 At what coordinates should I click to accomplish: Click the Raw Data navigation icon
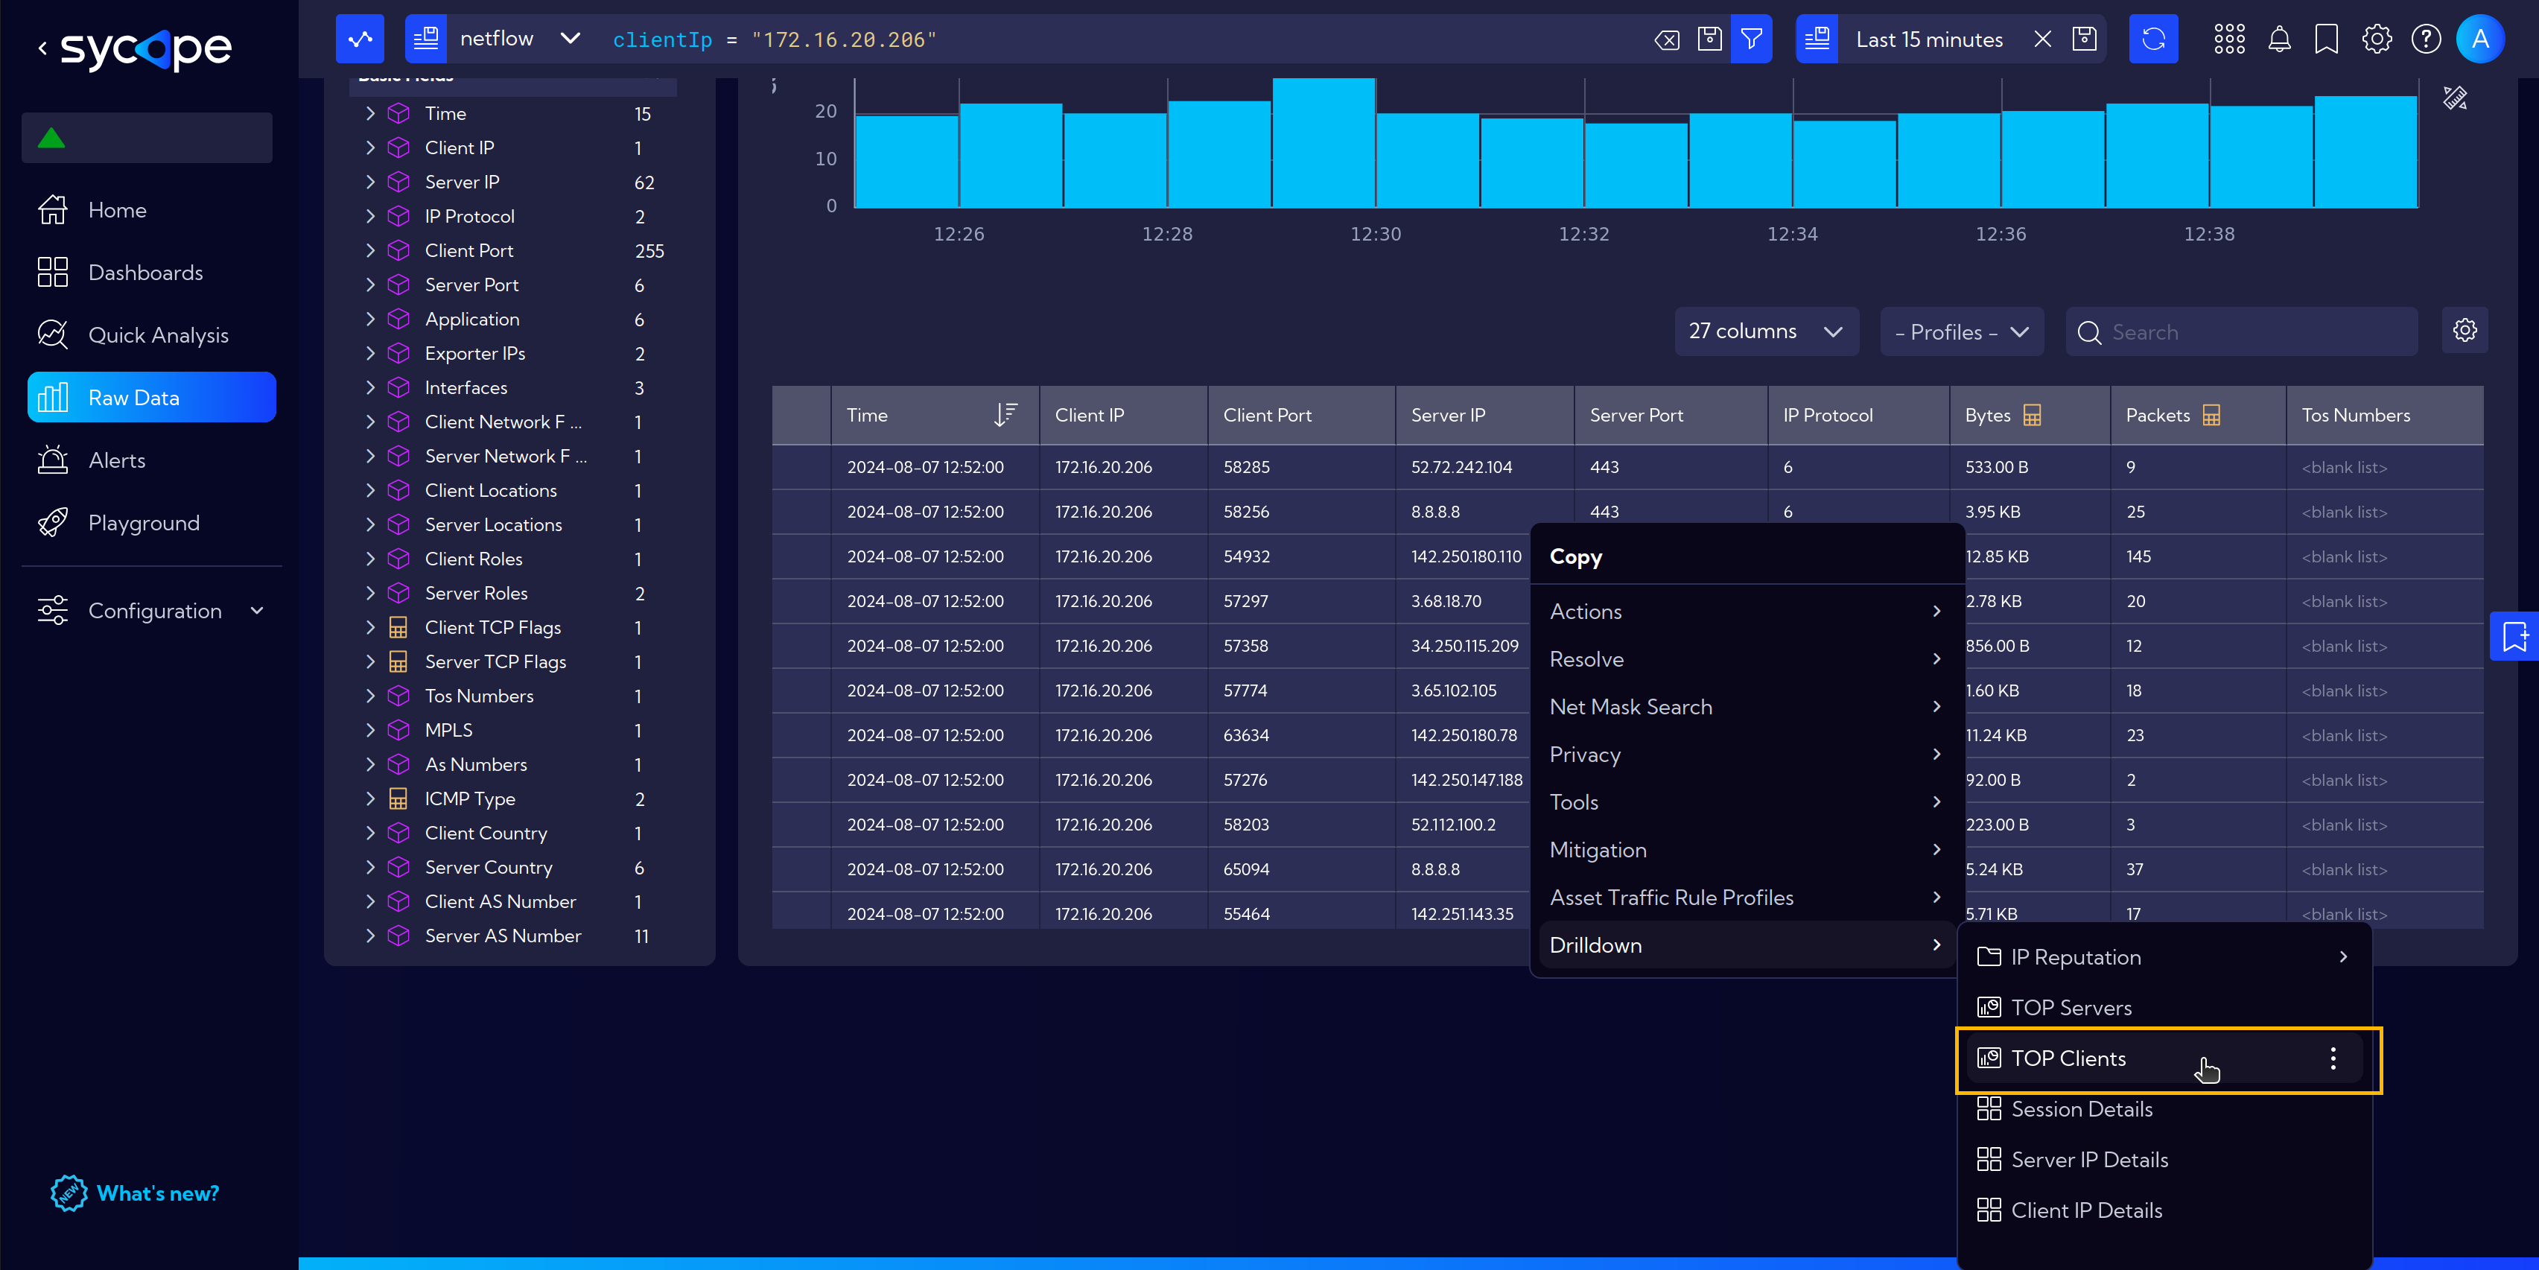[x=54, y=397]
